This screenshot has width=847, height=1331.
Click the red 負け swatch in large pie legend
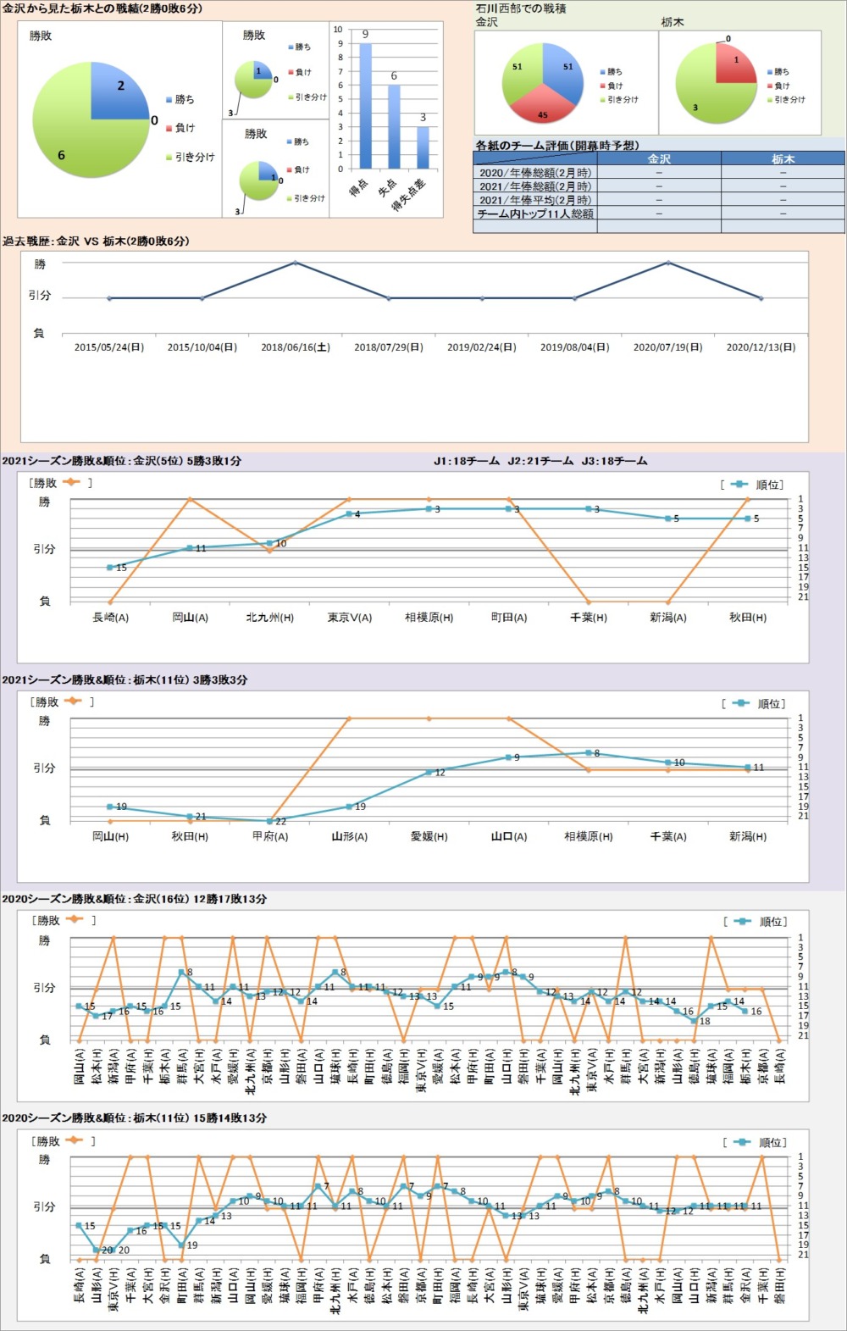(x=169, y=128)
